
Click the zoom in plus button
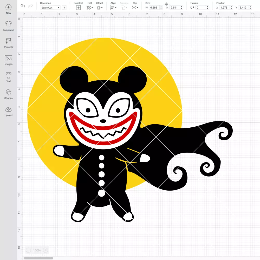click(x=45, y=250)
